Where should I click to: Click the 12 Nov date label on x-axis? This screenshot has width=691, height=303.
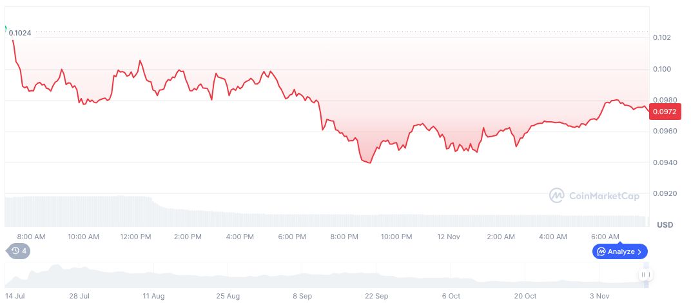pos(448,237)
